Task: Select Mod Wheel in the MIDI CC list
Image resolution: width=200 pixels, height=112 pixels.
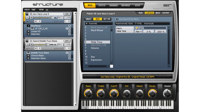Action: (x=97, y=30)
